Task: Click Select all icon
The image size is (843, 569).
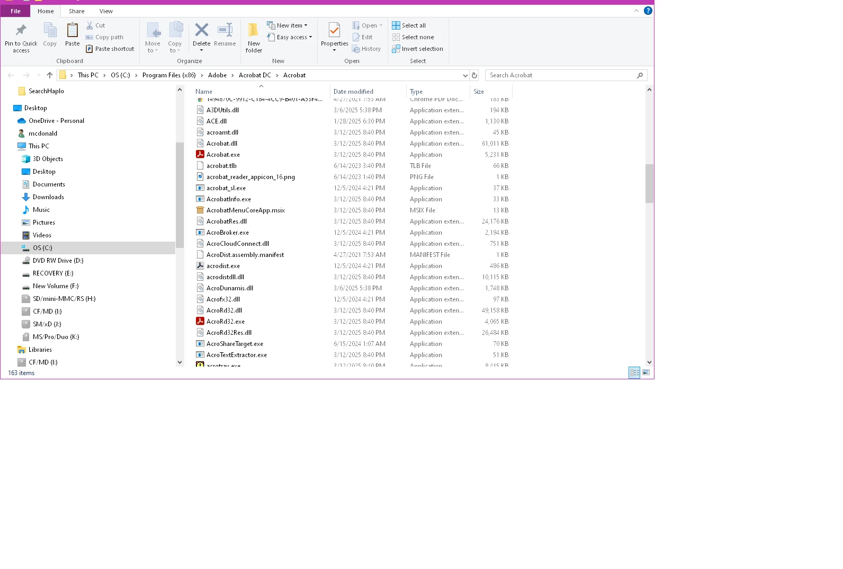Action: coord(396,25)
